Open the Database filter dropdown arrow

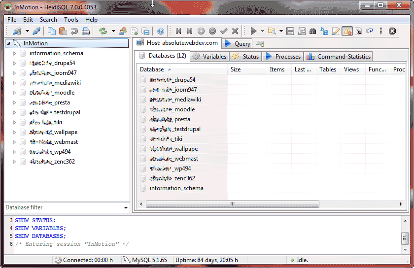pyautogui.click(x=126, y=208)
